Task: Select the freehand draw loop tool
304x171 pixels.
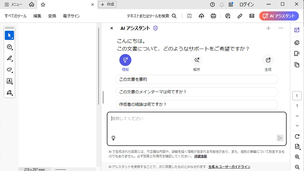Action: [x=9, y=70]
